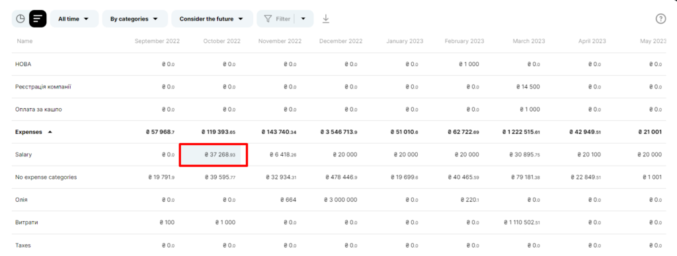677x256 pixels.
Task: Select the Taxes row name
Action: tap(23, 245)
